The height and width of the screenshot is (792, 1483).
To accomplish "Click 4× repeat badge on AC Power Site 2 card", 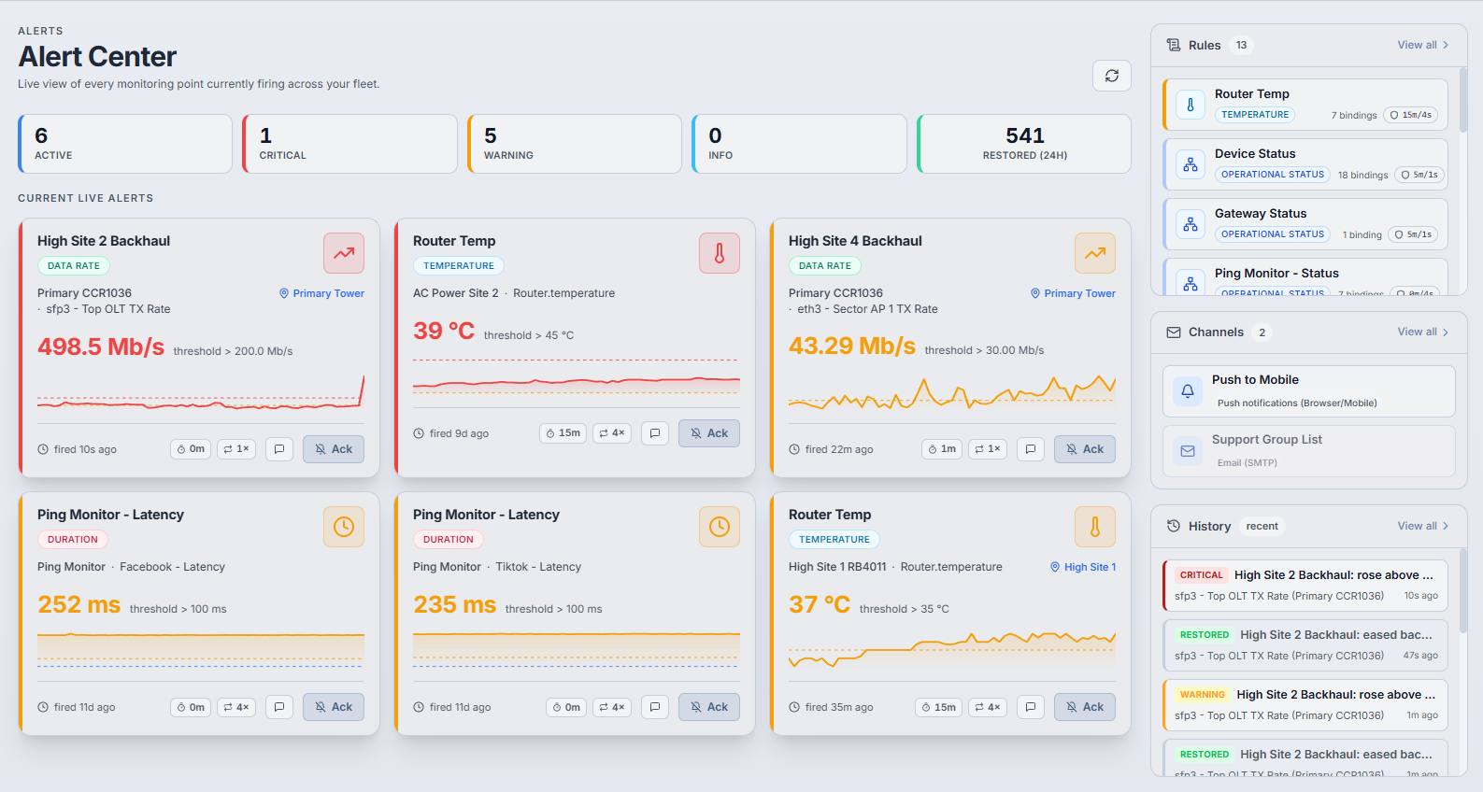I will (612, 433).
